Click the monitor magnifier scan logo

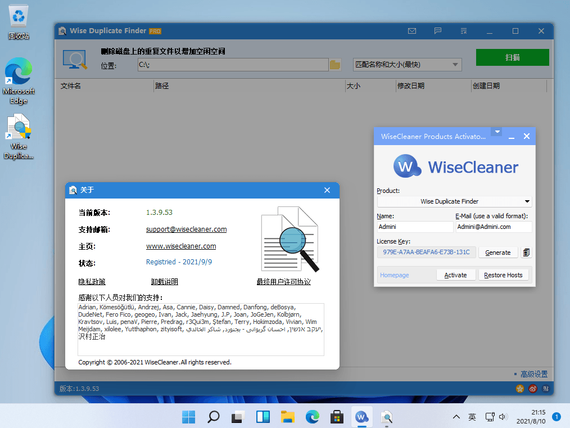[75, 59]
